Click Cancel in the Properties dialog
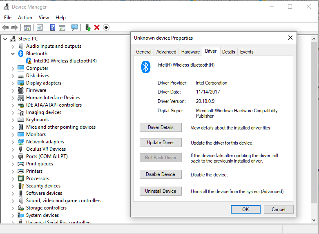Viewport: 319px width, 234px height. (x=279, y=209)
